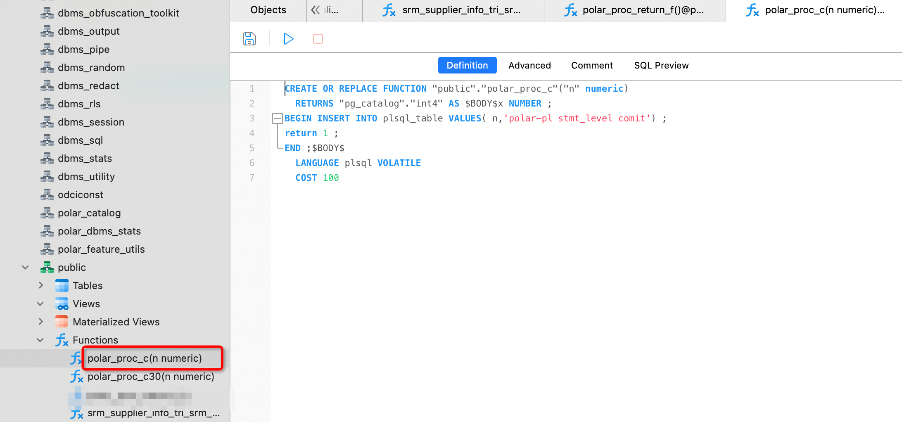Select the Tables folder icon
This screenshot has width=902, height=422.
point(62,286)
